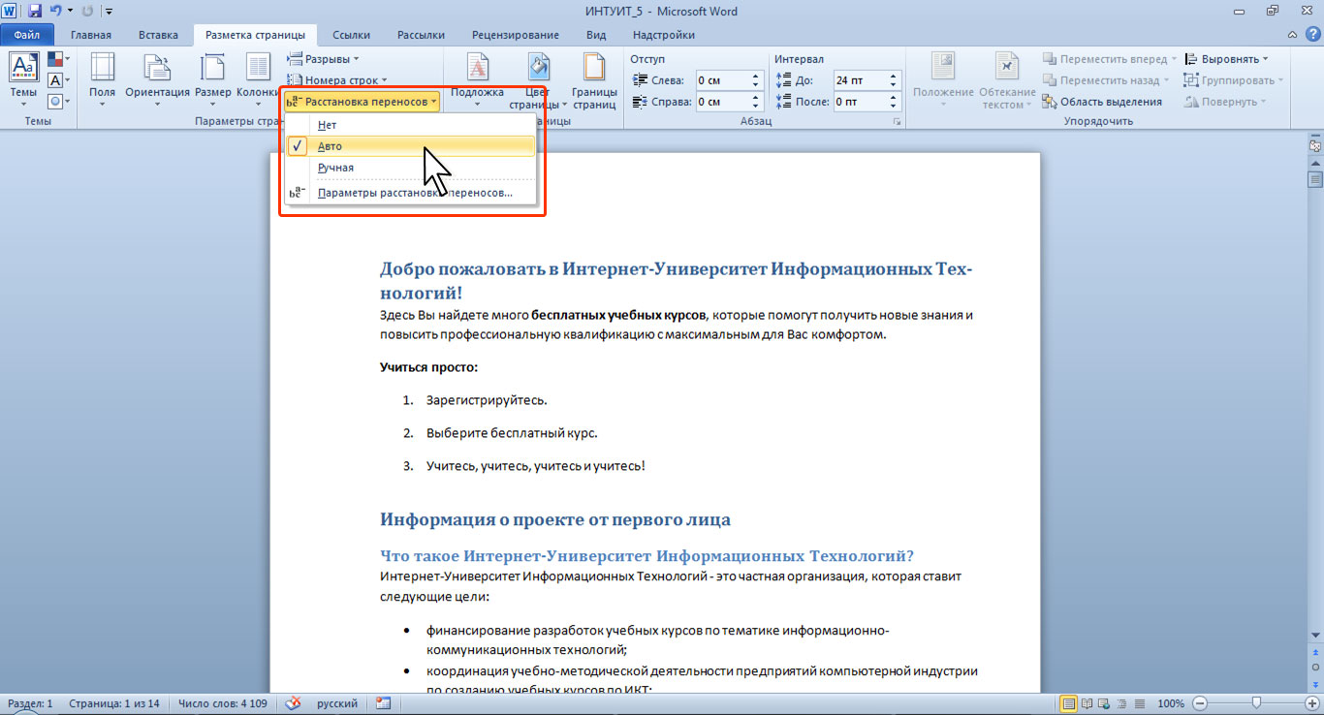Switch to the Главная ribbon tab

click(91, 35)
